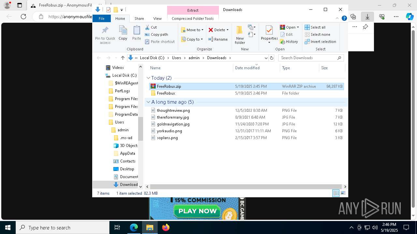417x234 pixels.
Task: Sort by the Size column header
Action: click(332, 68)
